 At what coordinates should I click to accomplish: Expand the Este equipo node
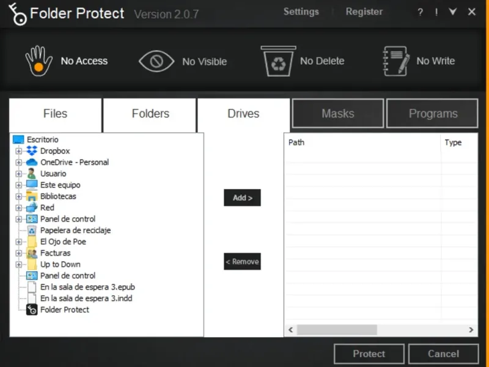point(19,185)
